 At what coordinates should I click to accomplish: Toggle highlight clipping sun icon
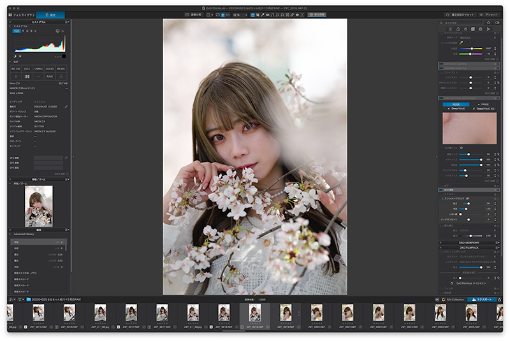pyautogui.click(x=20, y=56)
